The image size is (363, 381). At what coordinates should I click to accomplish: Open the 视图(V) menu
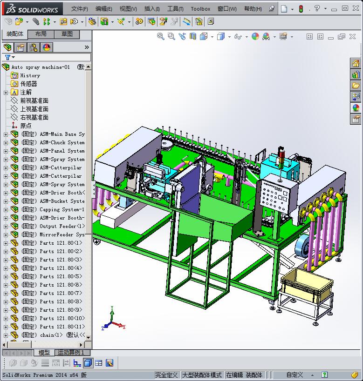[x=128, y=9]
